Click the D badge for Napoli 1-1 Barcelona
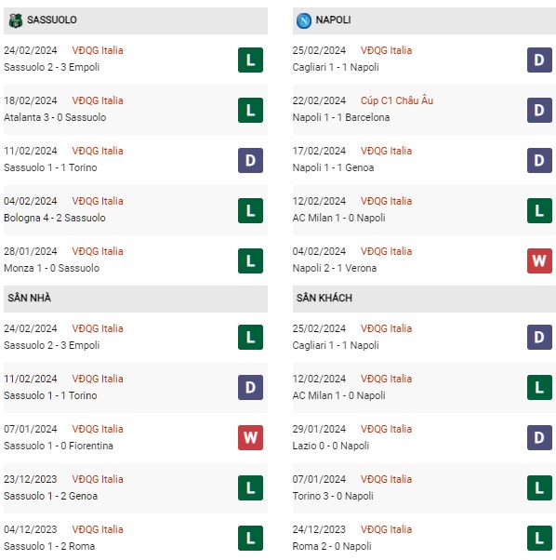This screenshot has width=556, height=560. click(539, 111)
